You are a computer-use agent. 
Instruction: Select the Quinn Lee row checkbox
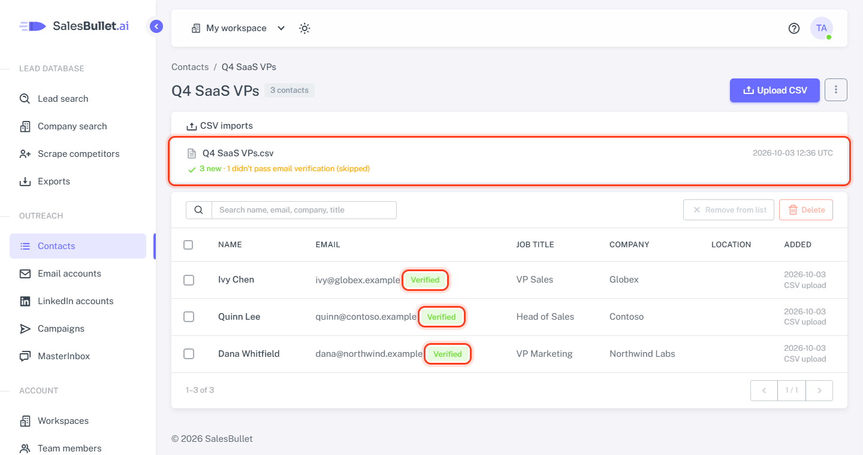(189, 317)
